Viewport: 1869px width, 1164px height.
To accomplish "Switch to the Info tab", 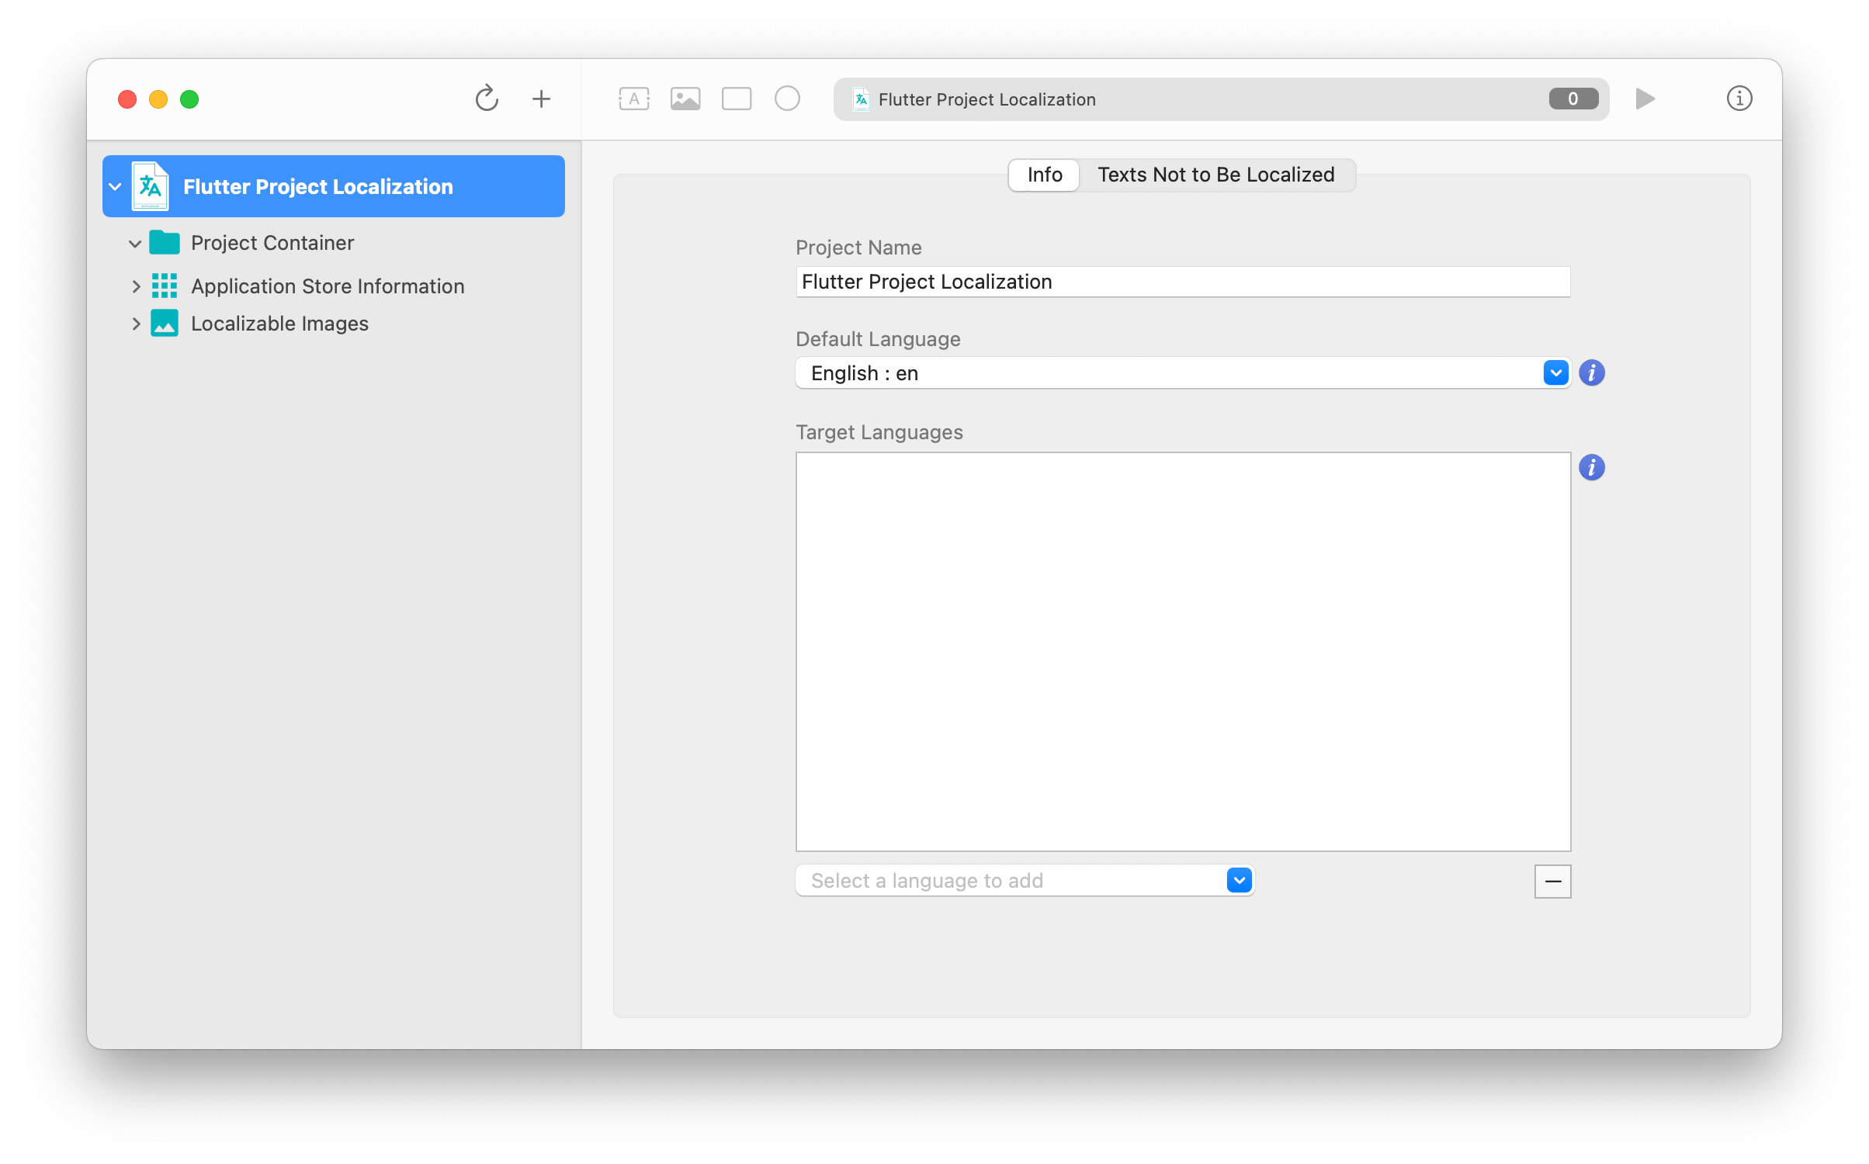I will (x=1045, y=175).
